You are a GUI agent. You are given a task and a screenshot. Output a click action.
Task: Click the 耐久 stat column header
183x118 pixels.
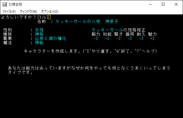click(141, 34)
